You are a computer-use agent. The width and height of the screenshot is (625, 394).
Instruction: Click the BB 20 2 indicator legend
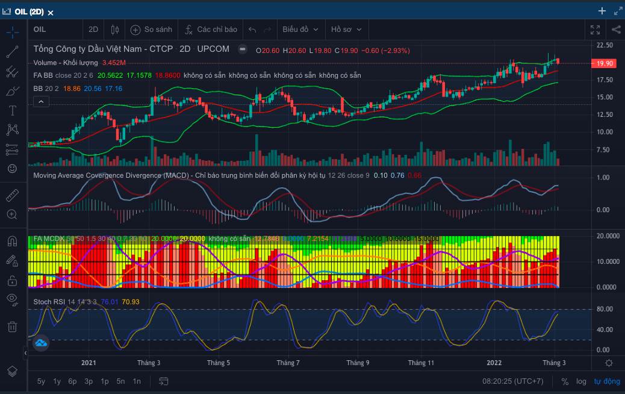[46, 89]
